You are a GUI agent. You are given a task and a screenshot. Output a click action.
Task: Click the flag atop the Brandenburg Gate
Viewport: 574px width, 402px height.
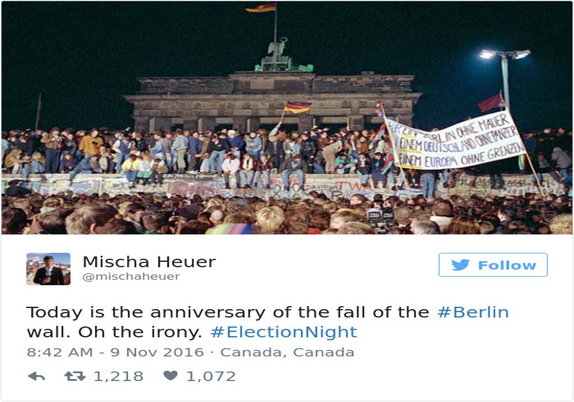[261, 7]
